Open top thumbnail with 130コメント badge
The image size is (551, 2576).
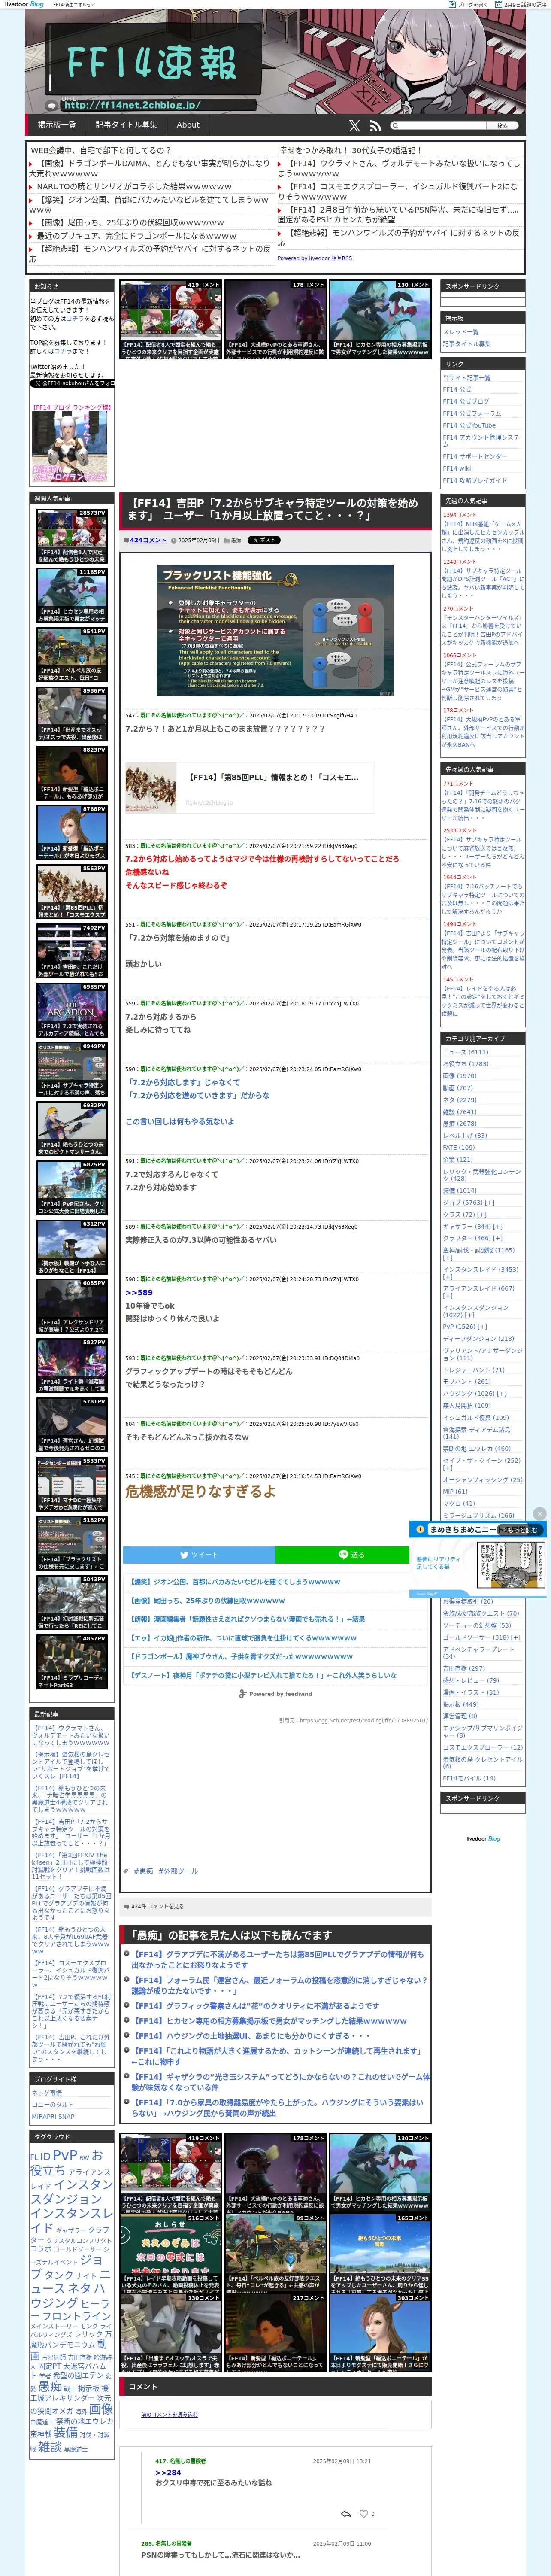[380, 319]
